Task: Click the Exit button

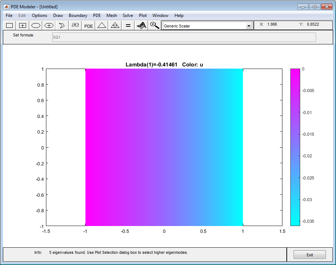Action: (x=310, y=255)
